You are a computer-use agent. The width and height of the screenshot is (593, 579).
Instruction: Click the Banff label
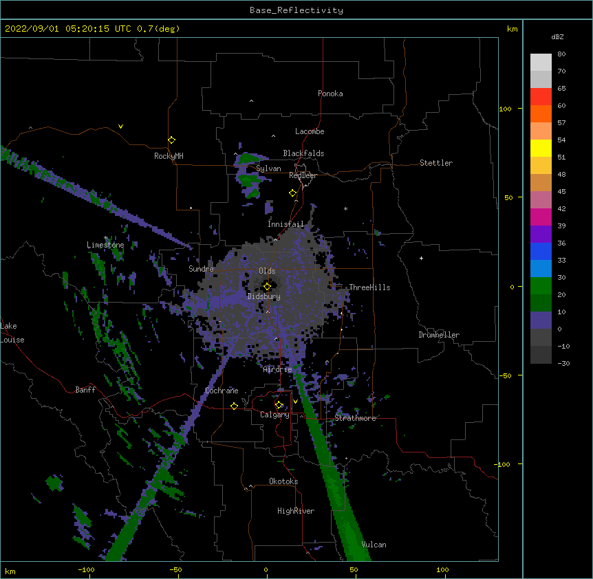[x=85, y=390]
